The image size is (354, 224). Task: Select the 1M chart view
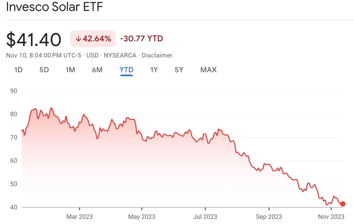pyautogui.click(x=70, y=70)
